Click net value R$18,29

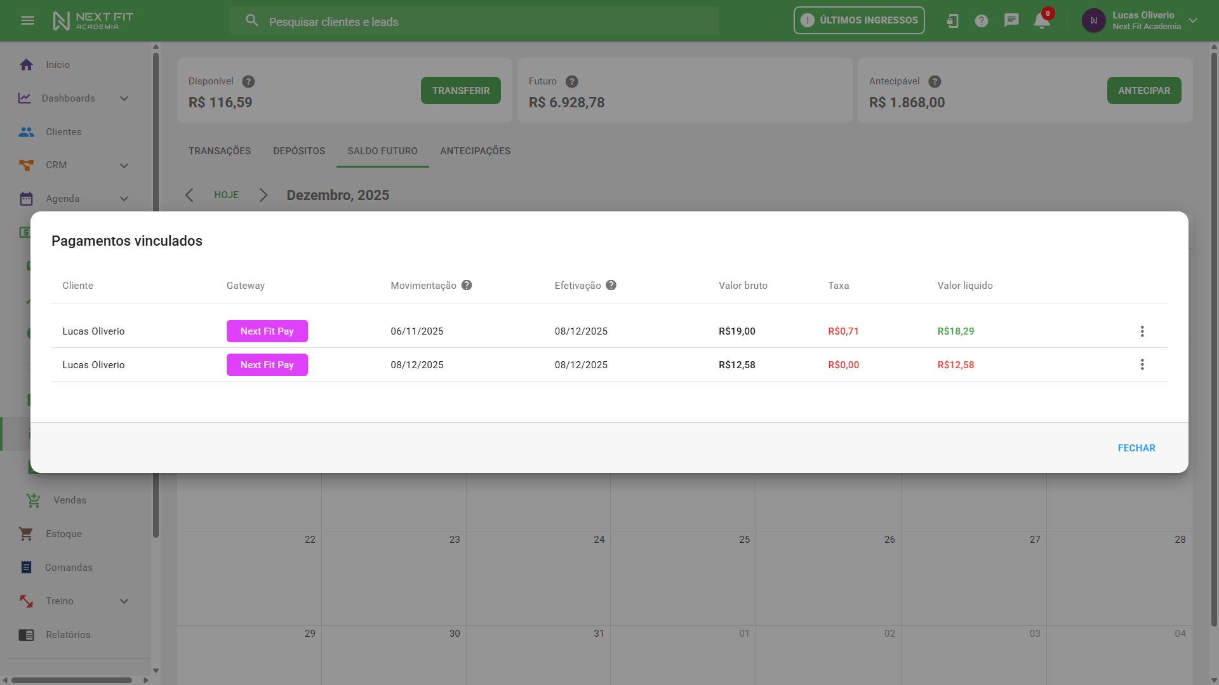(x=956, y=331)
